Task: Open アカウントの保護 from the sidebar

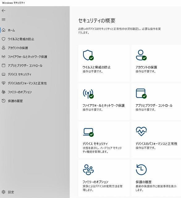Action: coord(18,48)
